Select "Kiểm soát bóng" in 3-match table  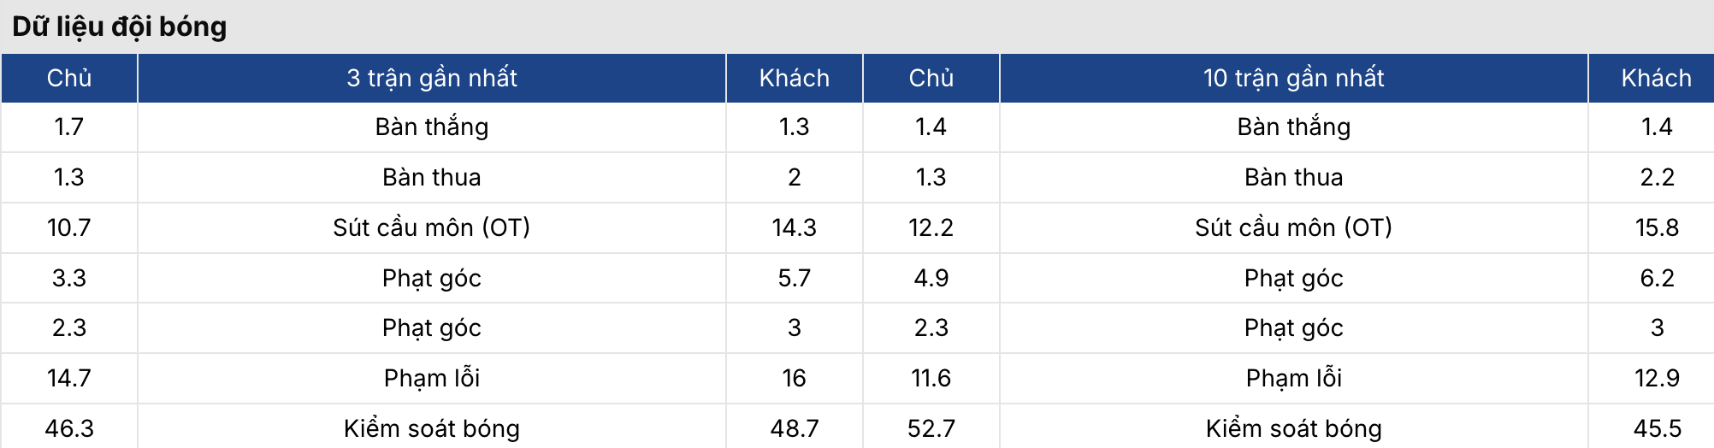(431, 427)
